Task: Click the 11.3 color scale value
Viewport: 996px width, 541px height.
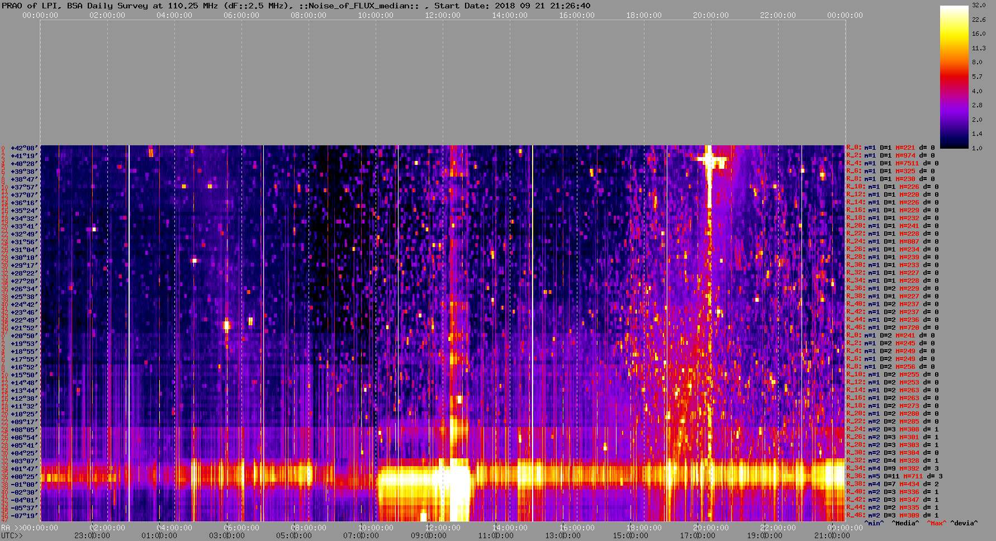Action: click(x=978, y=48)
